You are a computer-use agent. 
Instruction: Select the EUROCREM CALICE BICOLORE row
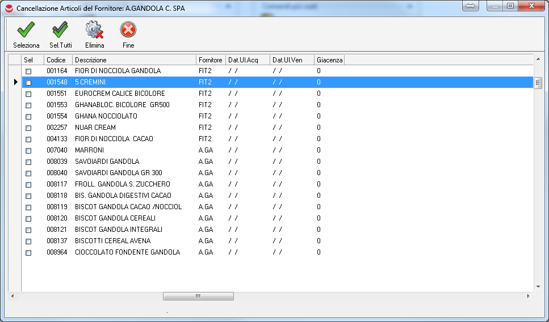tap(120, 94)
